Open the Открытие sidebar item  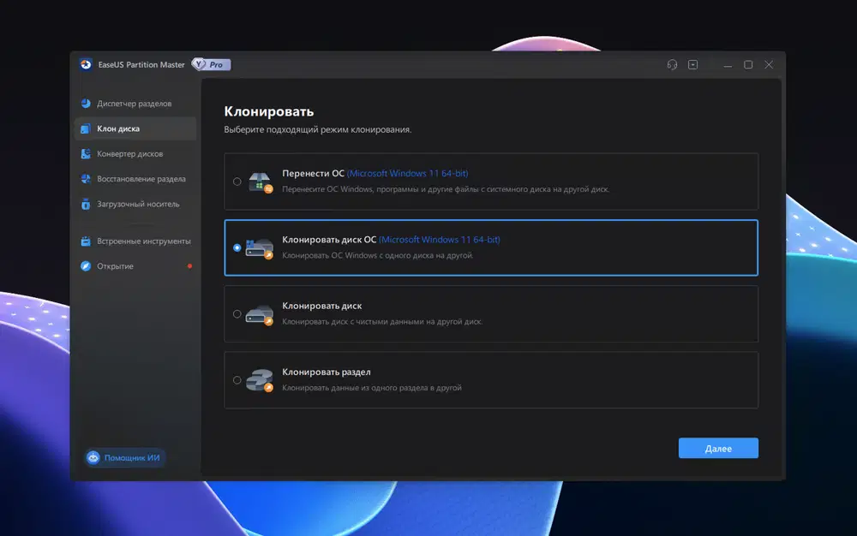coord(135,265)
